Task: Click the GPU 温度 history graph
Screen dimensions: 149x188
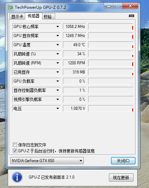Action: (111, 45)
